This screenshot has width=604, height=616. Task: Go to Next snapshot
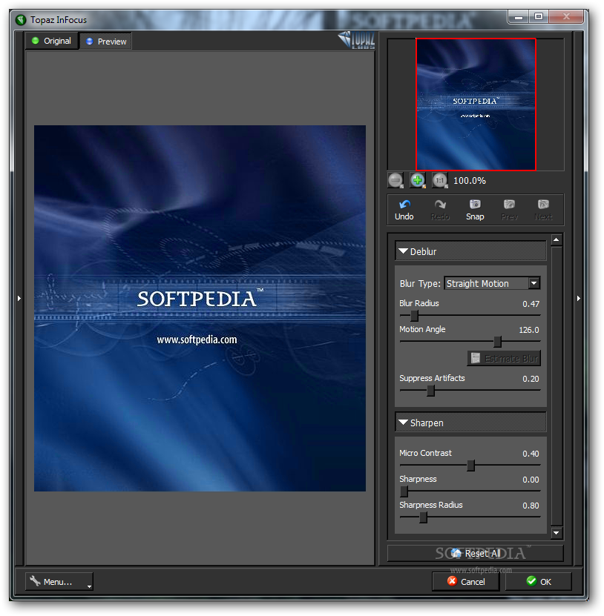pos(543,211)
